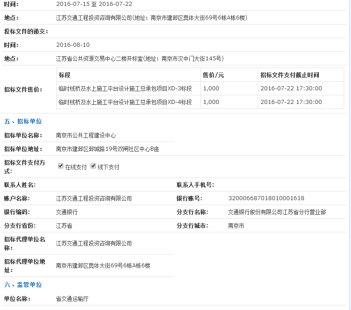The height and width of the screenshot is (310, 351).
Task: Click the 南京市 branch city value
Action: click(236, 226)
